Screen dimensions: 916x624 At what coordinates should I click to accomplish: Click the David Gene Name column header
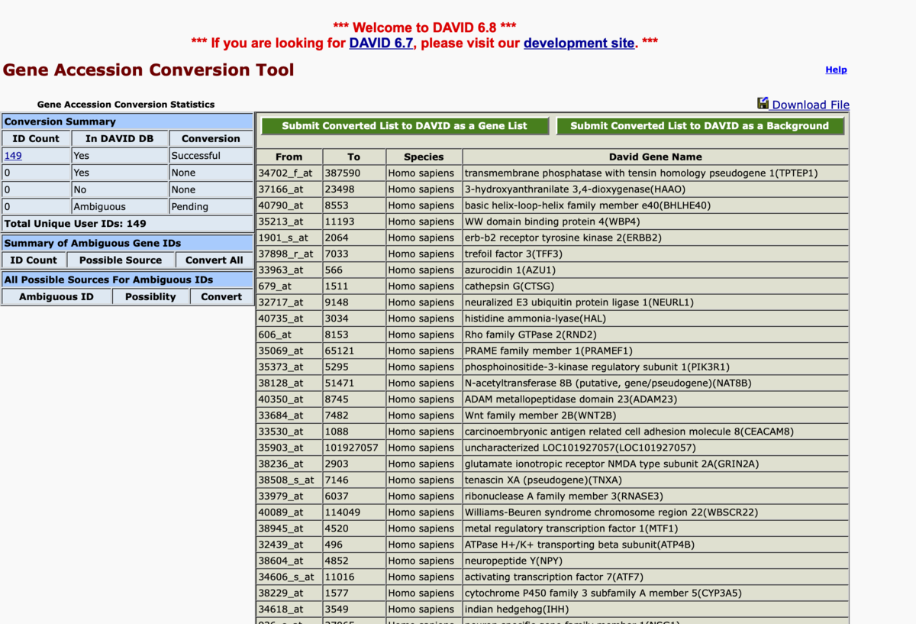click(656, 157)
